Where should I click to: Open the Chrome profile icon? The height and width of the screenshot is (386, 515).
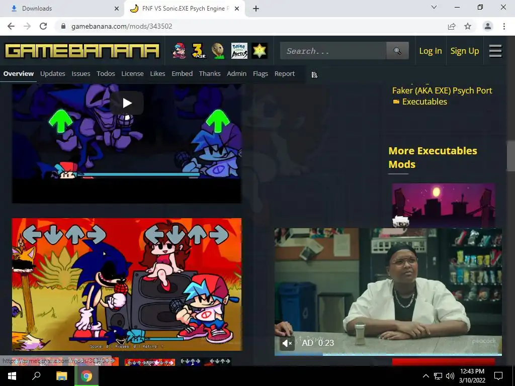pos(488,26)
